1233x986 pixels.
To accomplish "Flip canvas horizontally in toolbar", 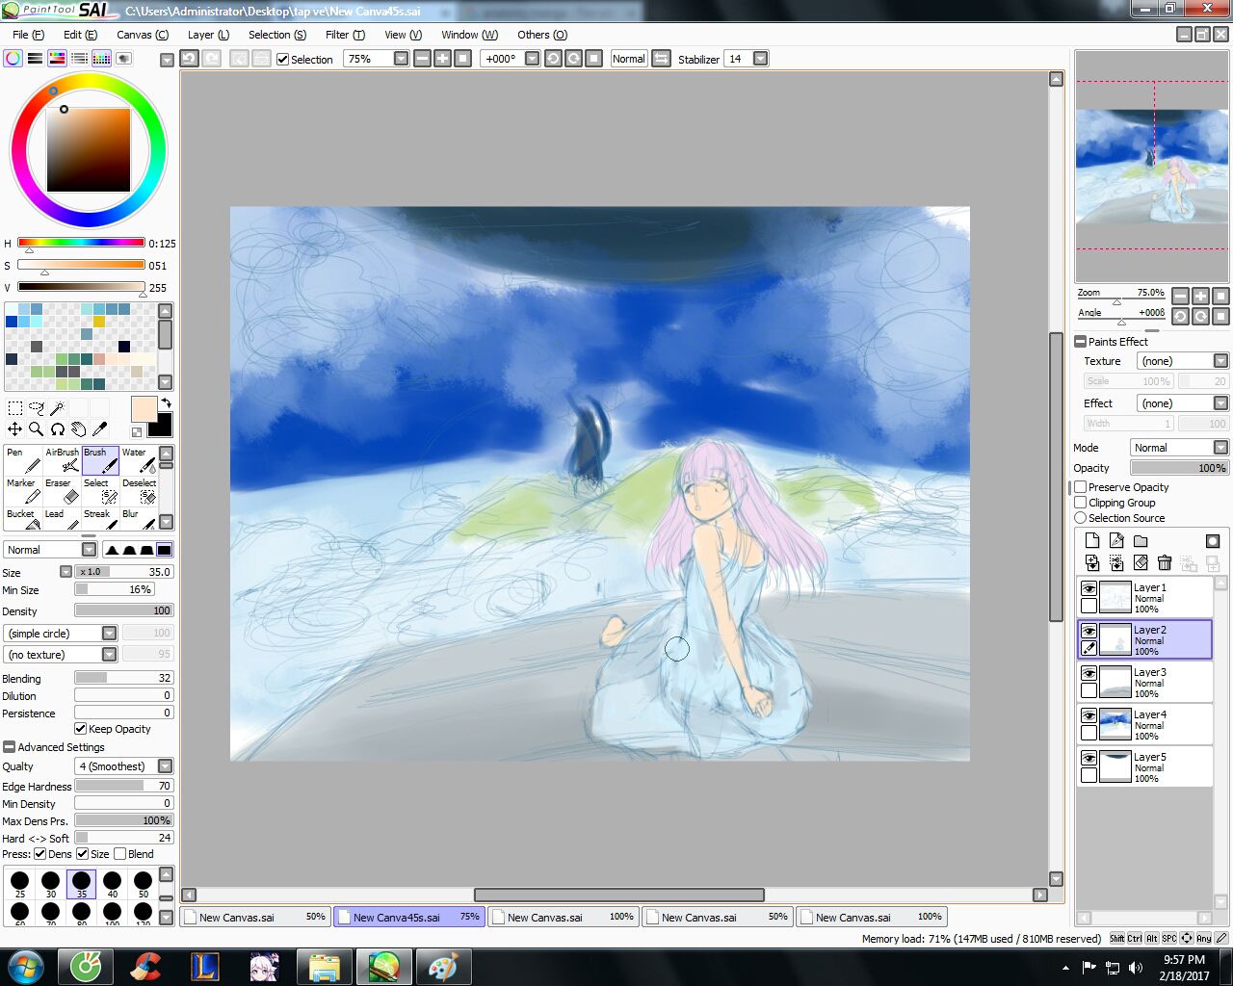I will click(x=662, y=59).
